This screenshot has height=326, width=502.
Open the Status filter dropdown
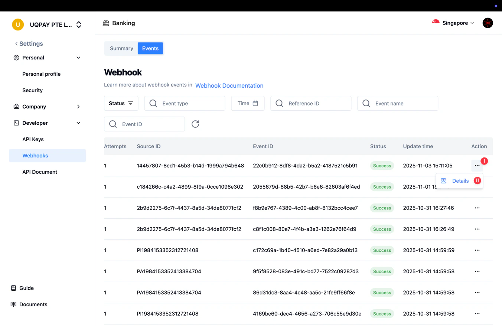pos(121,103)
